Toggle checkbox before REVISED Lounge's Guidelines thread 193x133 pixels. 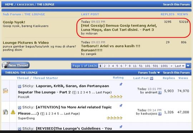pyautogui.click(x=19, y=129)
